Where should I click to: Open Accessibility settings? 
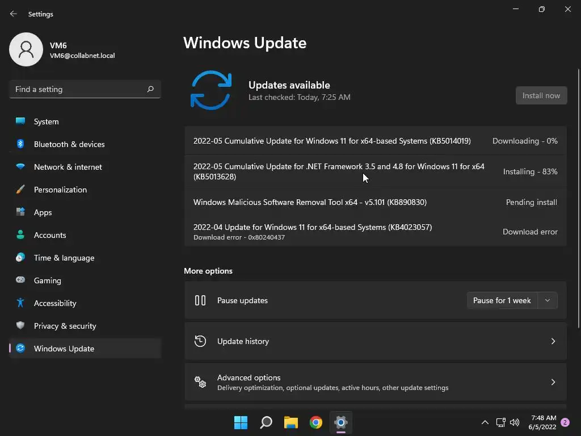click(85, 303)
